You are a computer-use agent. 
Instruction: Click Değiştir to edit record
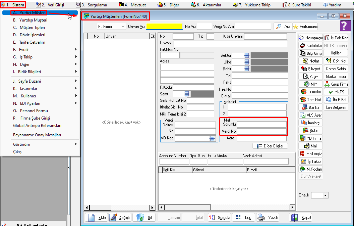point(120,217)
